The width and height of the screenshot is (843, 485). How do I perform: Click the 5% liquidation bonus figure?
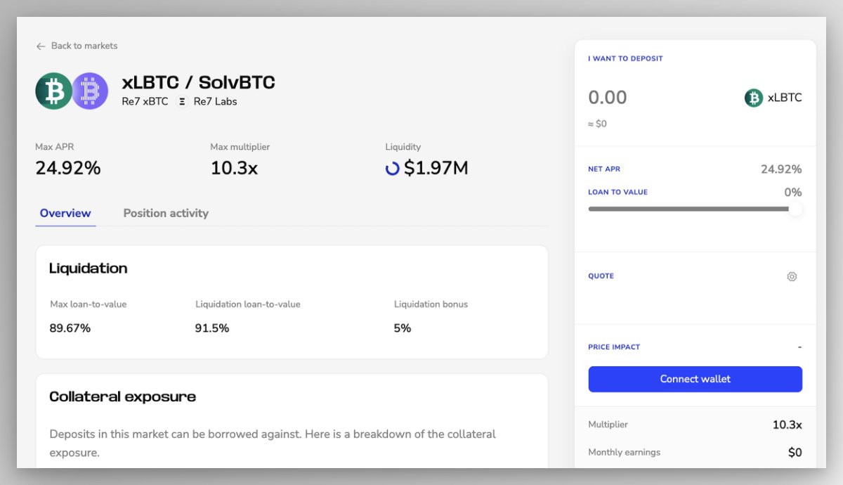[403, 328]
